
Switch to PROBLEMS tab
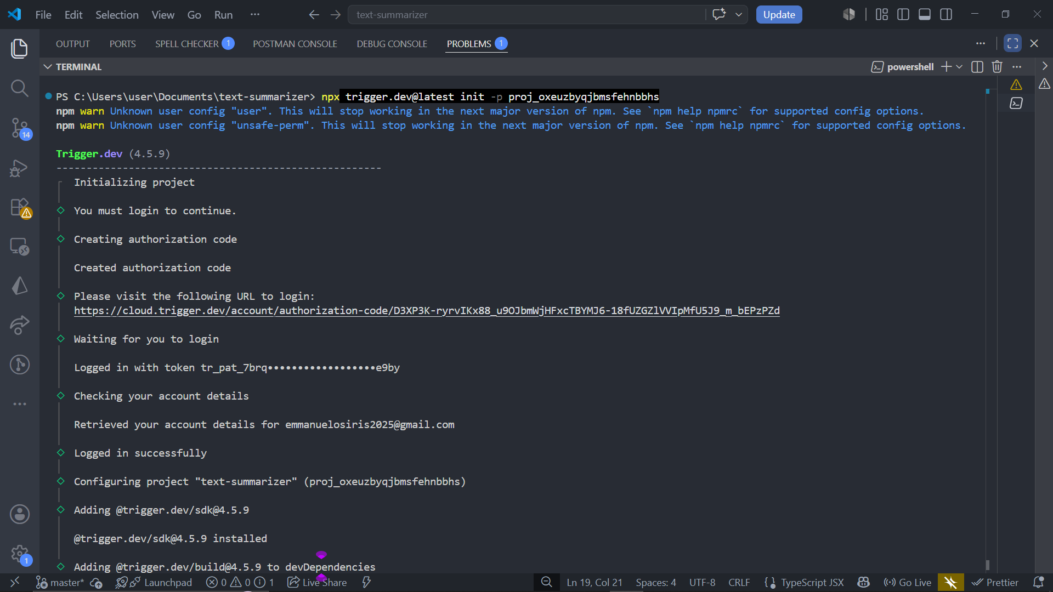pyautogui.click(x=477, y=44)
